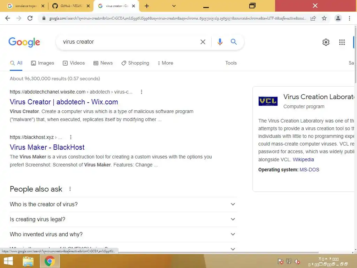Expand 'Who is the creator of virus?'
Screen dimensions: 357x268
123,204
